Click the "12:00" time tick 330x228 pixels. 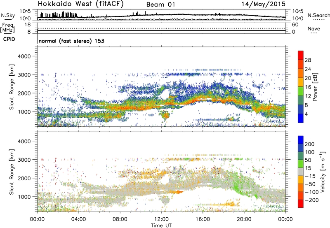161,219
